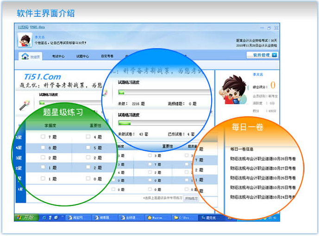Open the 欢迎页 home icon tab
The height and width of the screenshot is (236, 319).
pyautogui.click(x=31, y=56)
